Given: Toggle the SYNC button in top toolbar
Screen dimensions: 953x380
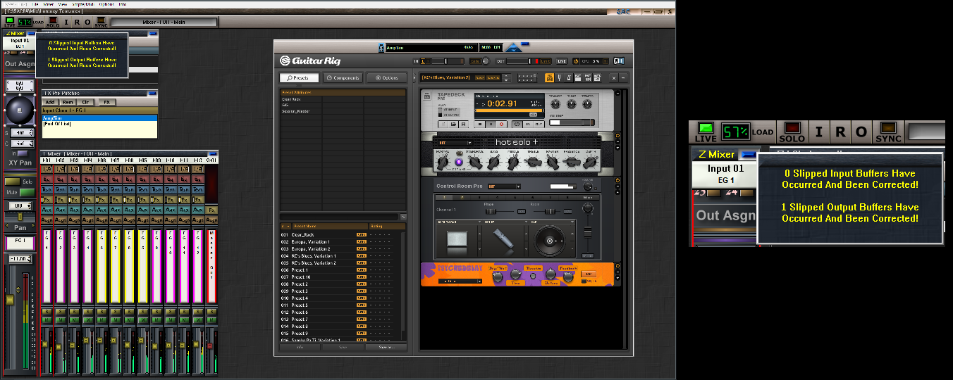Looking at the screenshot, I should tap(101, 23).
